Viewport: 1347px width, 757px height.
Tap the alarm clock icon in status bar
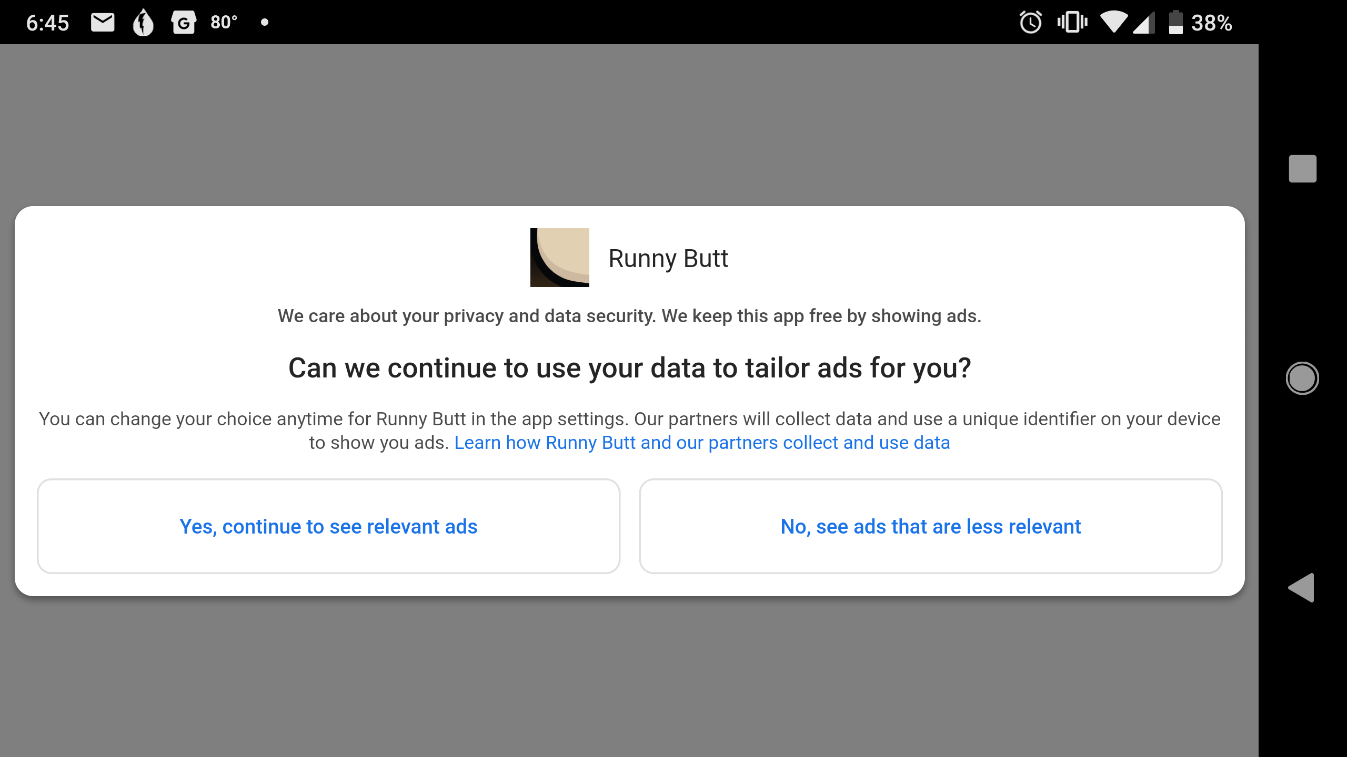(1030, 22)
